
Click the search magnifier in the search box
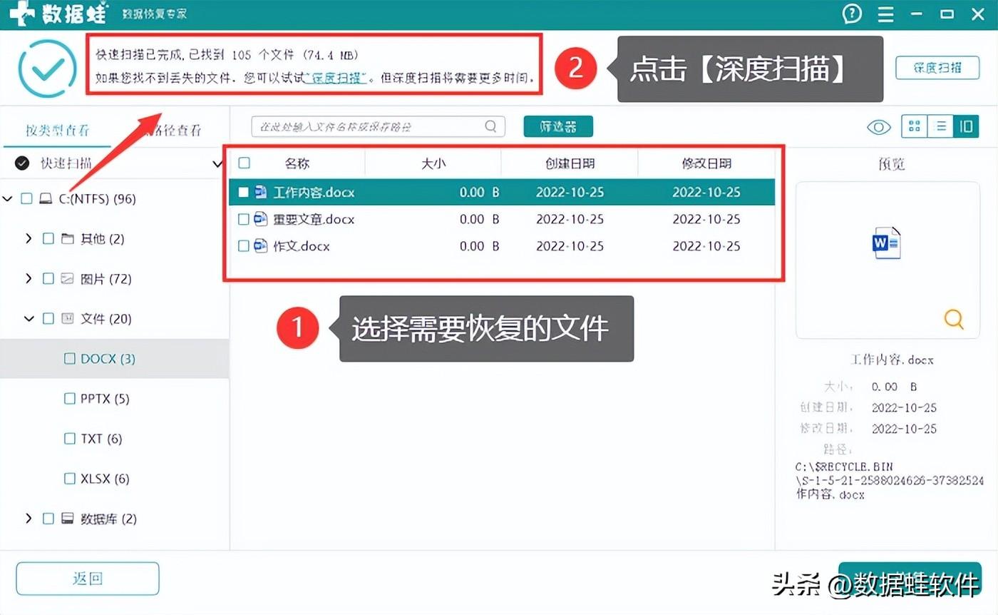[x=490, y=126]
